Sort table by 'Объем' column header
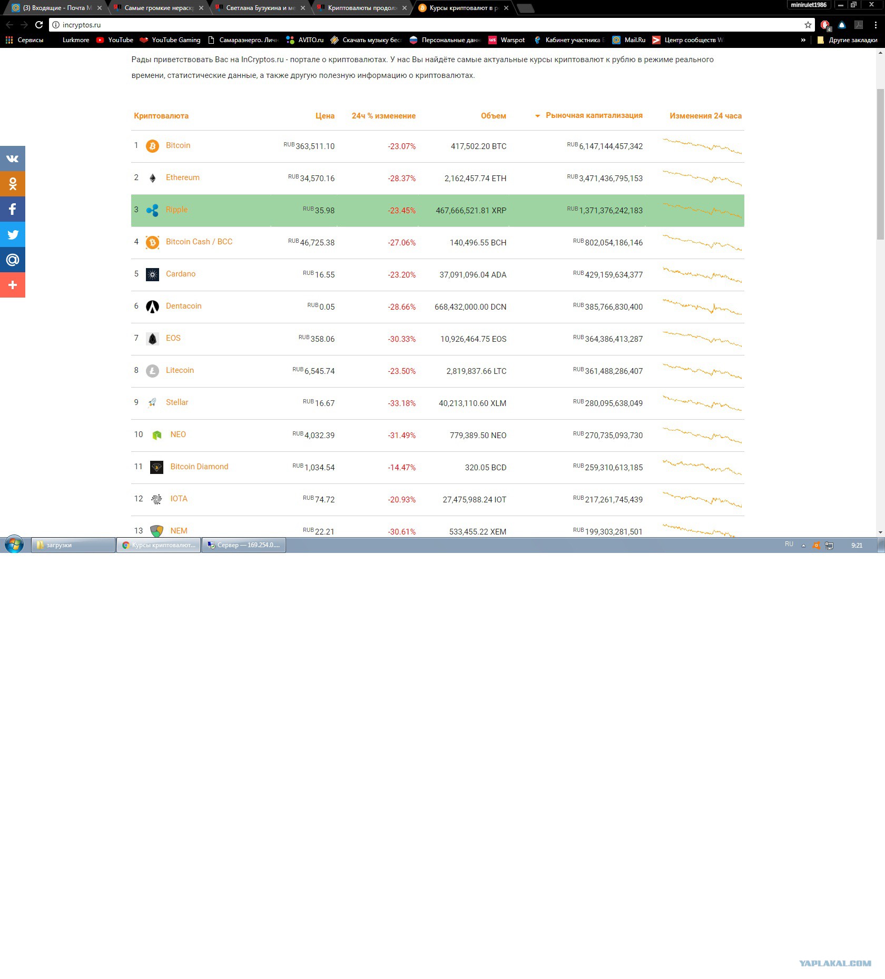 [x=494, y=116]
